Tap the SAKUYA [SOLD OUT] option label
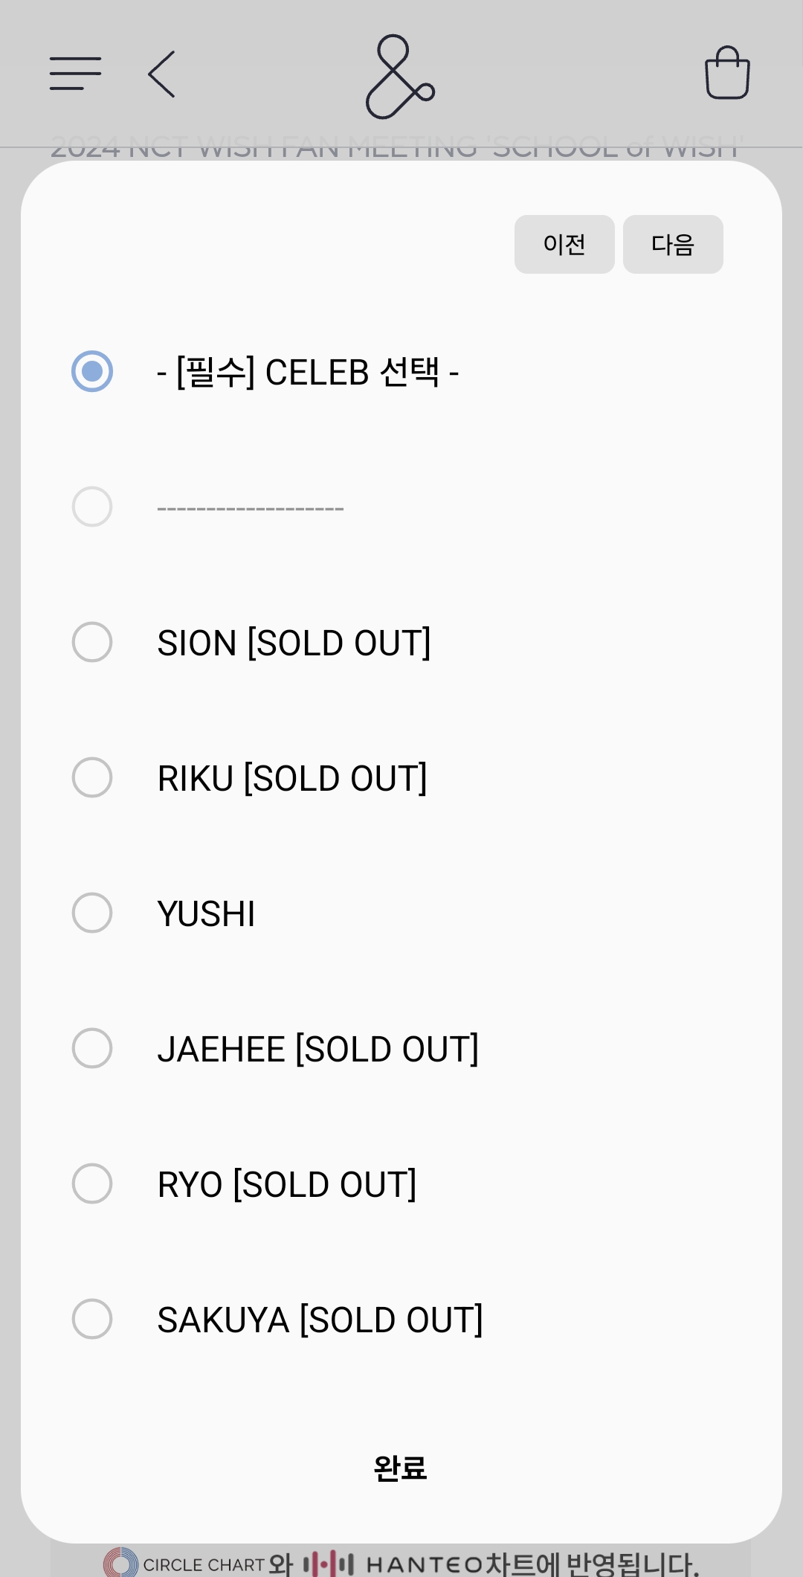803x1577 pixels. click(x=320, y=1320)
